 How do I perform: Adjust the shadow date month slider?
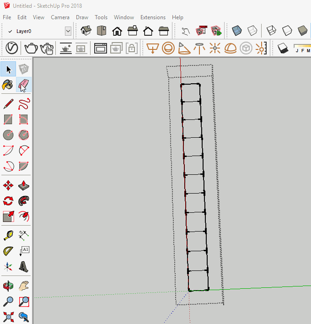tap(302, 47)
